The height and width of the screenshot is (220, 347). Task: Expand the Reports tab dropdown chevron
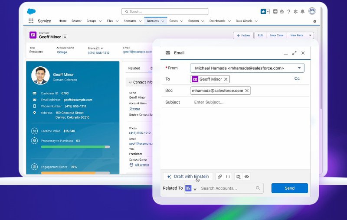click(x=203, y=21)
